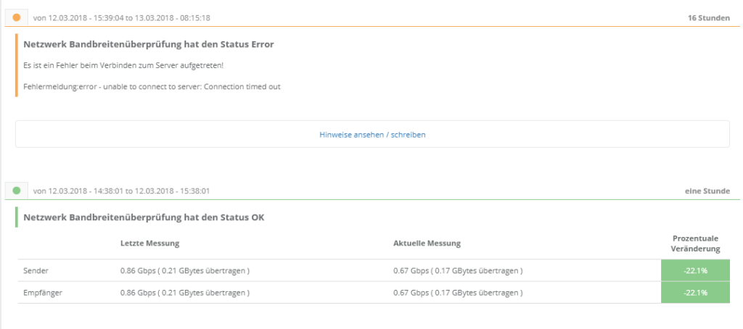
Task: Click the 'Connection timed out' error message line
Action: (152, 86)
